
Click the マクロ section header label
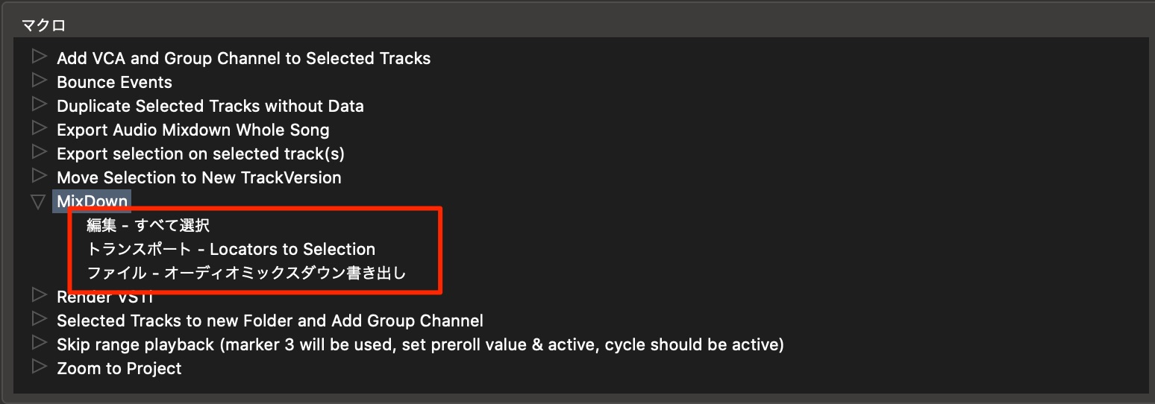(43, 26)
